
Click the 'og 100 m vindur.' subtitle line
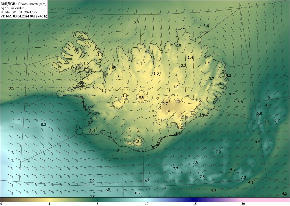coord(12,8)
